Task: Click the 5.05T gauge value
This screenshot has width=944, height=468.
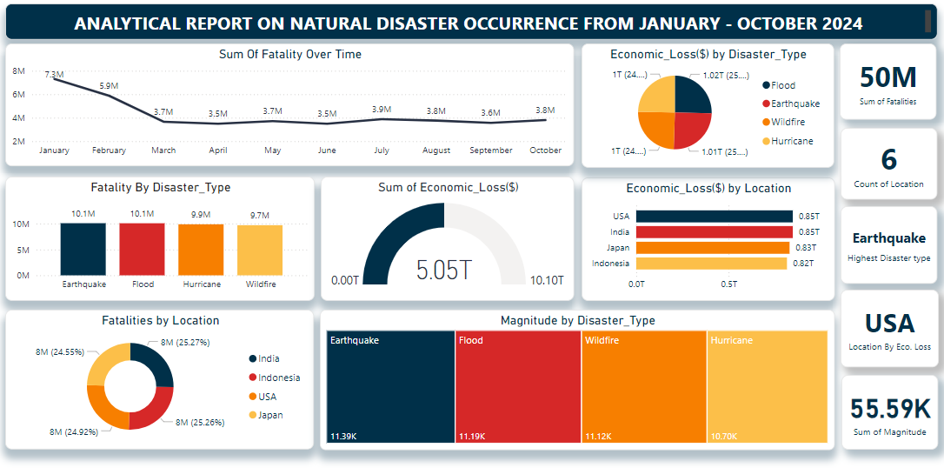Action: click(444, 271)
